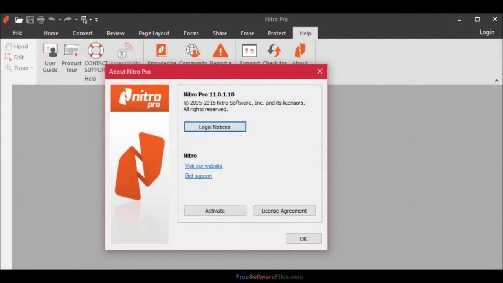The height and width of the screenshot is (283, 503).
Task: Follow the Get support link
Action: (x=198, y=176)
